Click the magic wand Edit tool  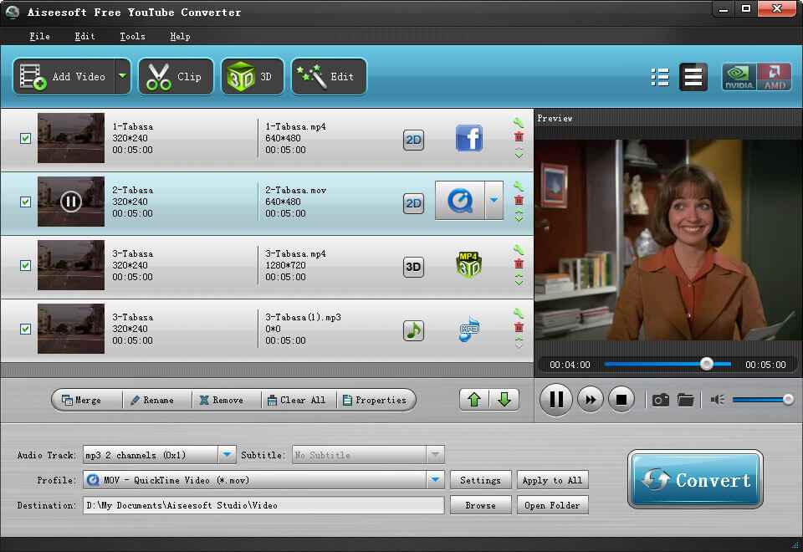tap(329, 77)
